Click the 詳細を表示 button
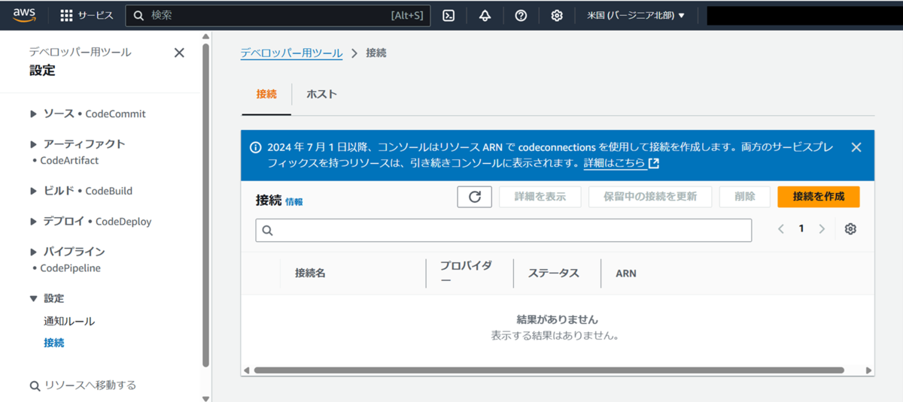 (540, 197)
